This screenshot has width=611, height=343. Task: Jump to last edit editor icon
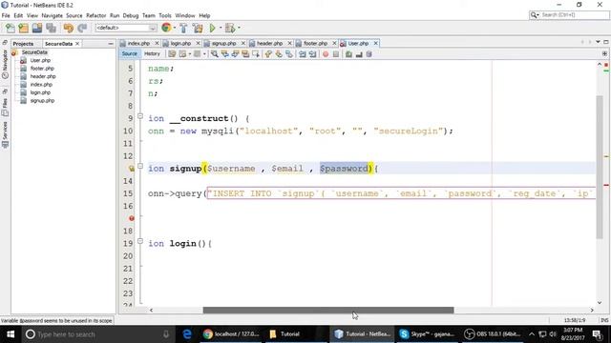(x=172, y=54)
